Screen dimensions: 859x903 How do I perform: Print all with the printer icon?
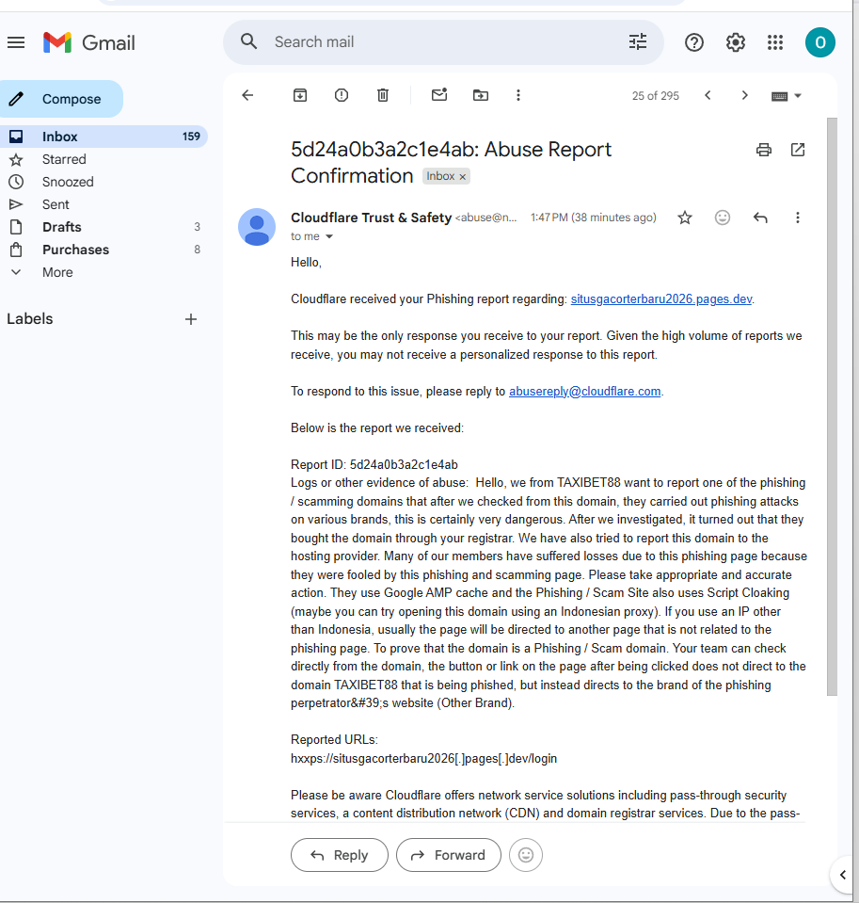(763, 150)
